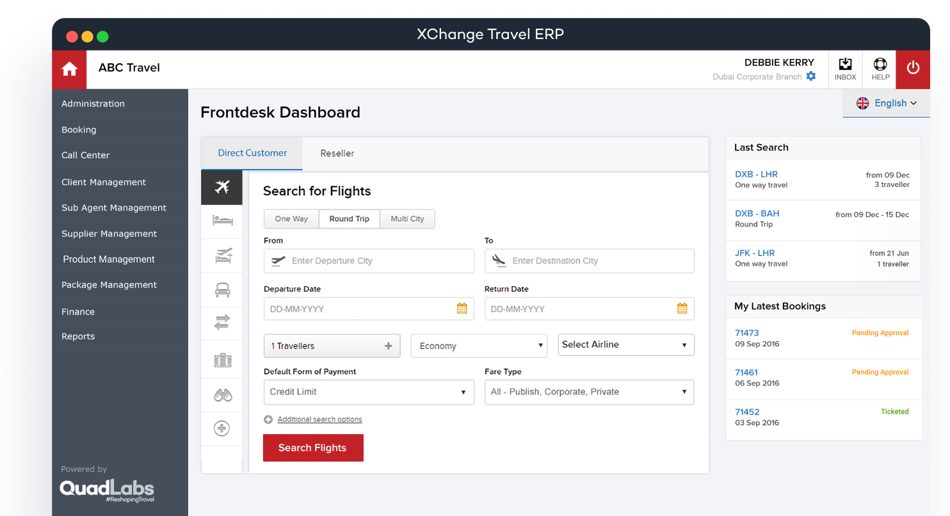The image size is (950, 516).
Task: Choose One Way trip type
Action: click(291, 219)
